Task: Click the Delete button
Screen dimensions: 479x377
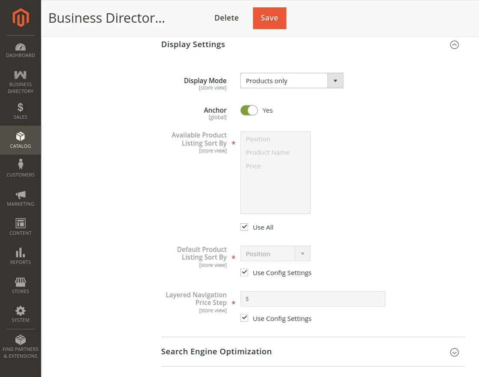Action: pos(226,18)
